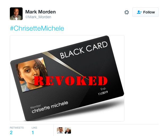Open the RETWEETS label
The image size is (168, 136).
(17, 128)
